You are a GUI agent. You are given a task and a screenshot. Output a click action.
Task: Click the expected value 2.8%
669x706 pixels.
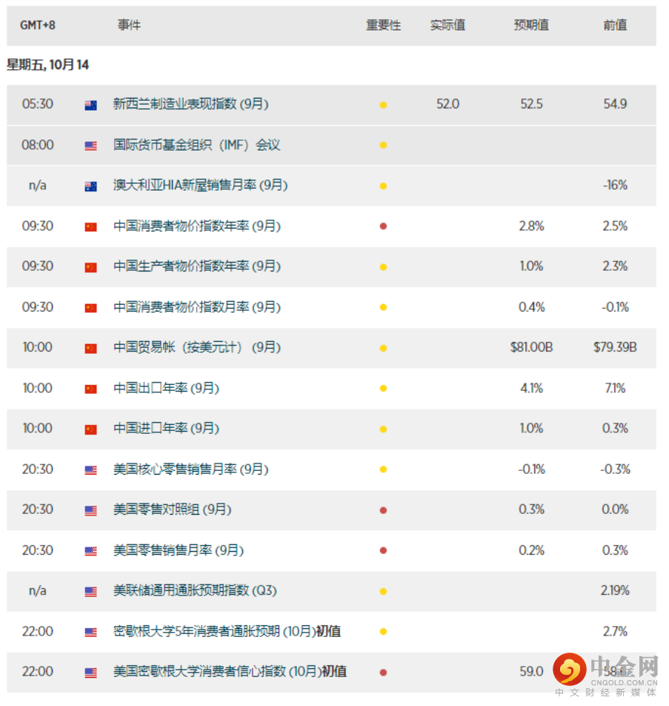(x=531, y=226)
